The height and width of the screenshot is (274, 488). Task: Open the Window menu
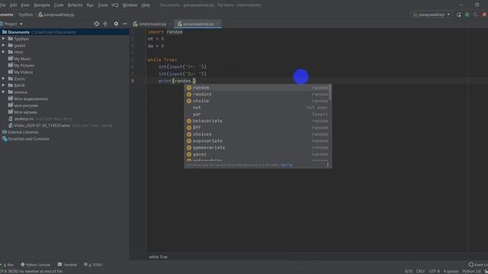[130, 5]
